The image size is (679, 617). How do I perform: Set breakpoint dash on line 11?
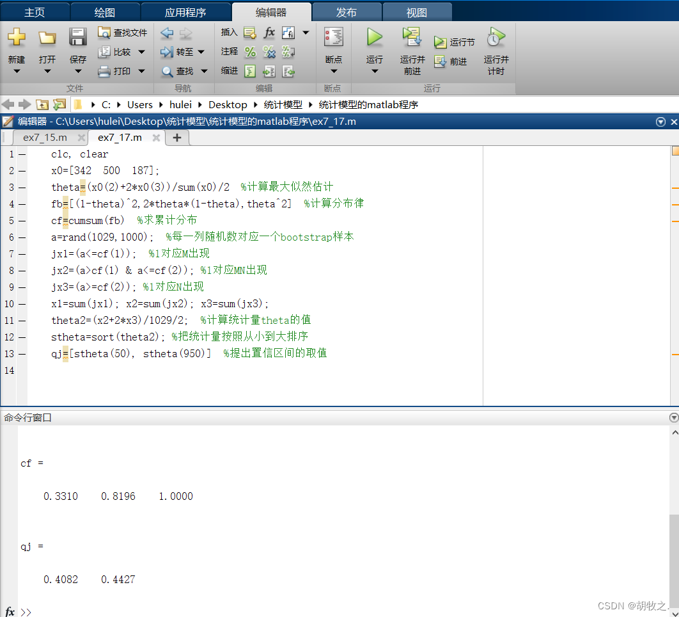tap(22, 321)
